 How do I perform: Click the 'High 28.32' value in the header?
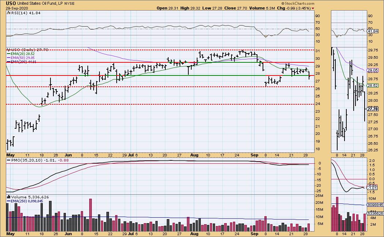(190, 8)
